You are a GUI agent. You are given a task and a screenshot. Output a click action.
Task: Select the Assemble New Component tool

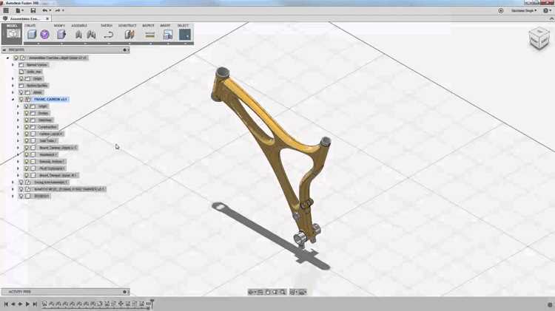click(x=78, y=34)
